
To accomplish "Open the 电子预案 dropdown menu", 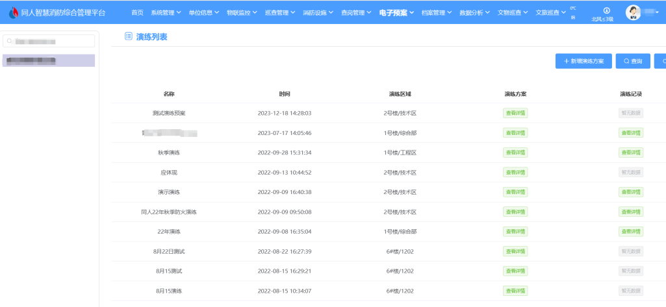I will point(396,12).
